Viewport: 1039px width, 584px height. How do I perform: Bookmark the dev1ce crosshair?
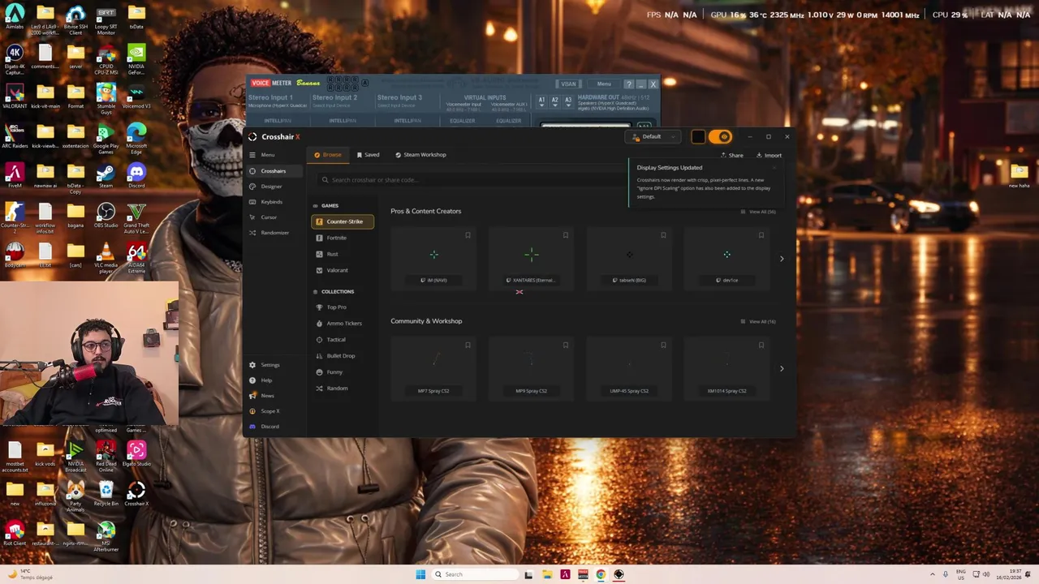pyautogui.click(x=761, y=235)
